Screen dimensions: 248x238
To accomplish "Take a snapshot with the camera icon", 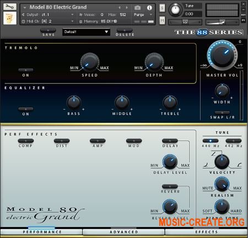I will (x=137, y=8).
